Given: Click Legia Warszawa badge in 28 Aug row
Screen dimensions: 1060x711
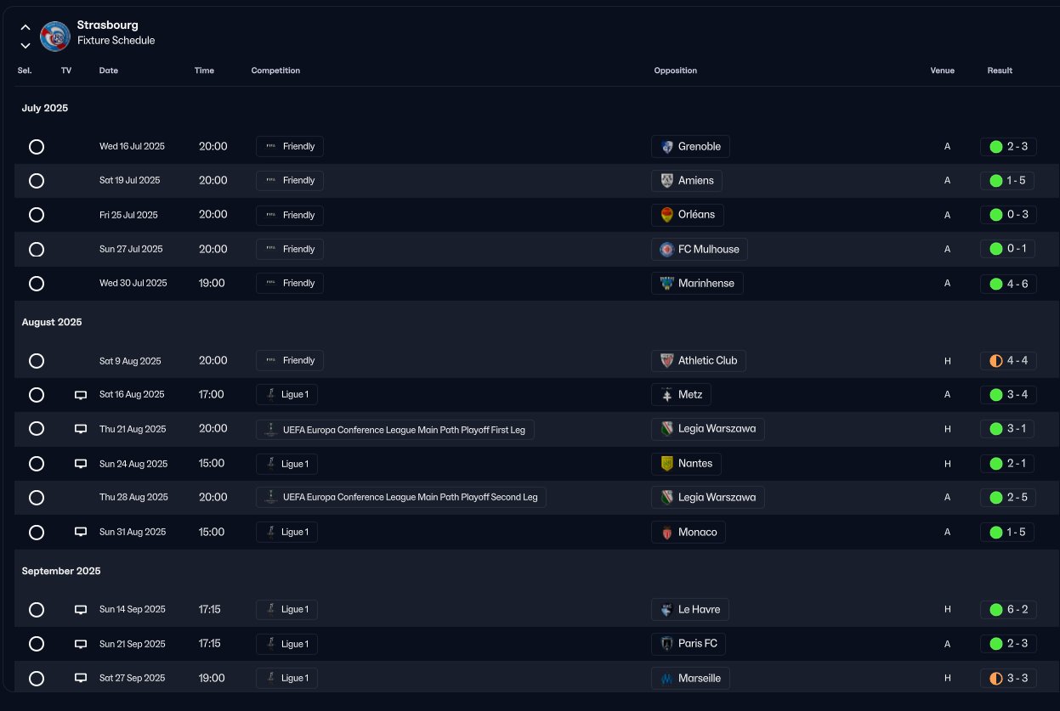Looking at the screenshot, I should (667, 498).
